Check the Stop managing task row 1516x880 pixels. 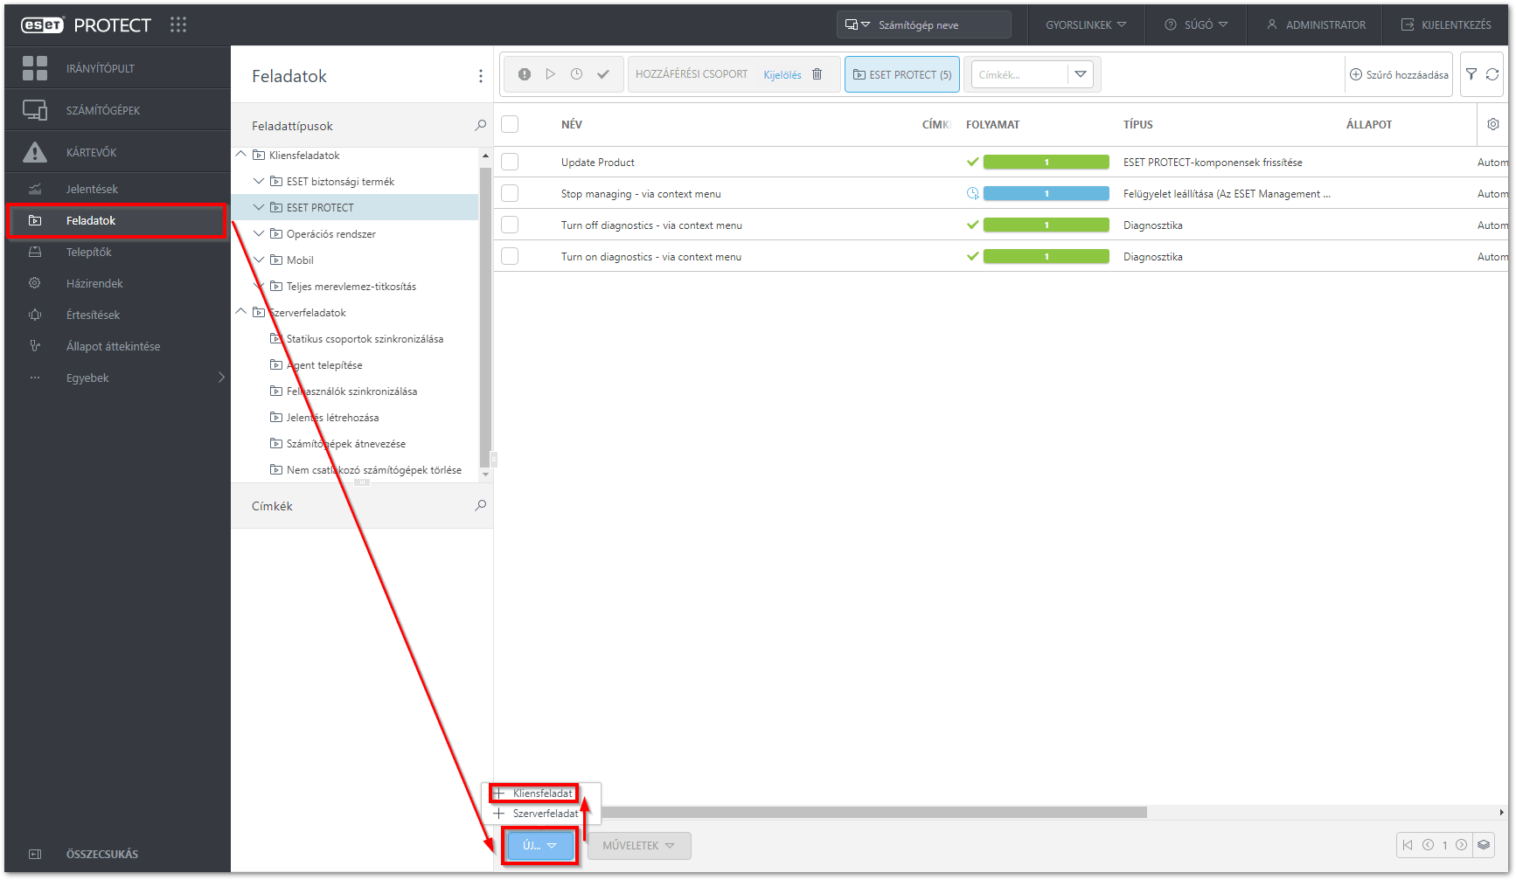[510, 193]
